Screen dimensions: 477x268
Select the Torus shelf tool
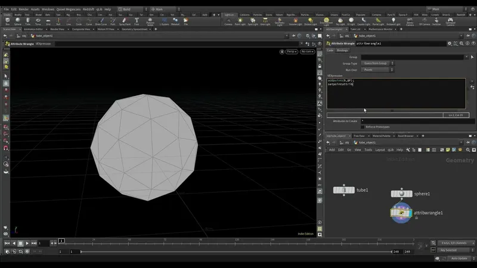point(38,21)
